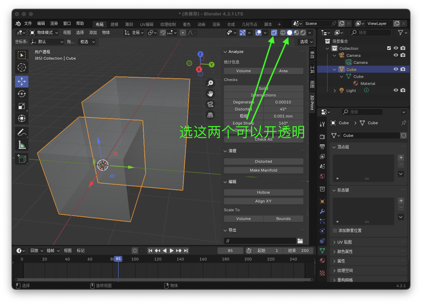
Task: Click the zoom magnifier viewport icon
Action: coord(210,83)
